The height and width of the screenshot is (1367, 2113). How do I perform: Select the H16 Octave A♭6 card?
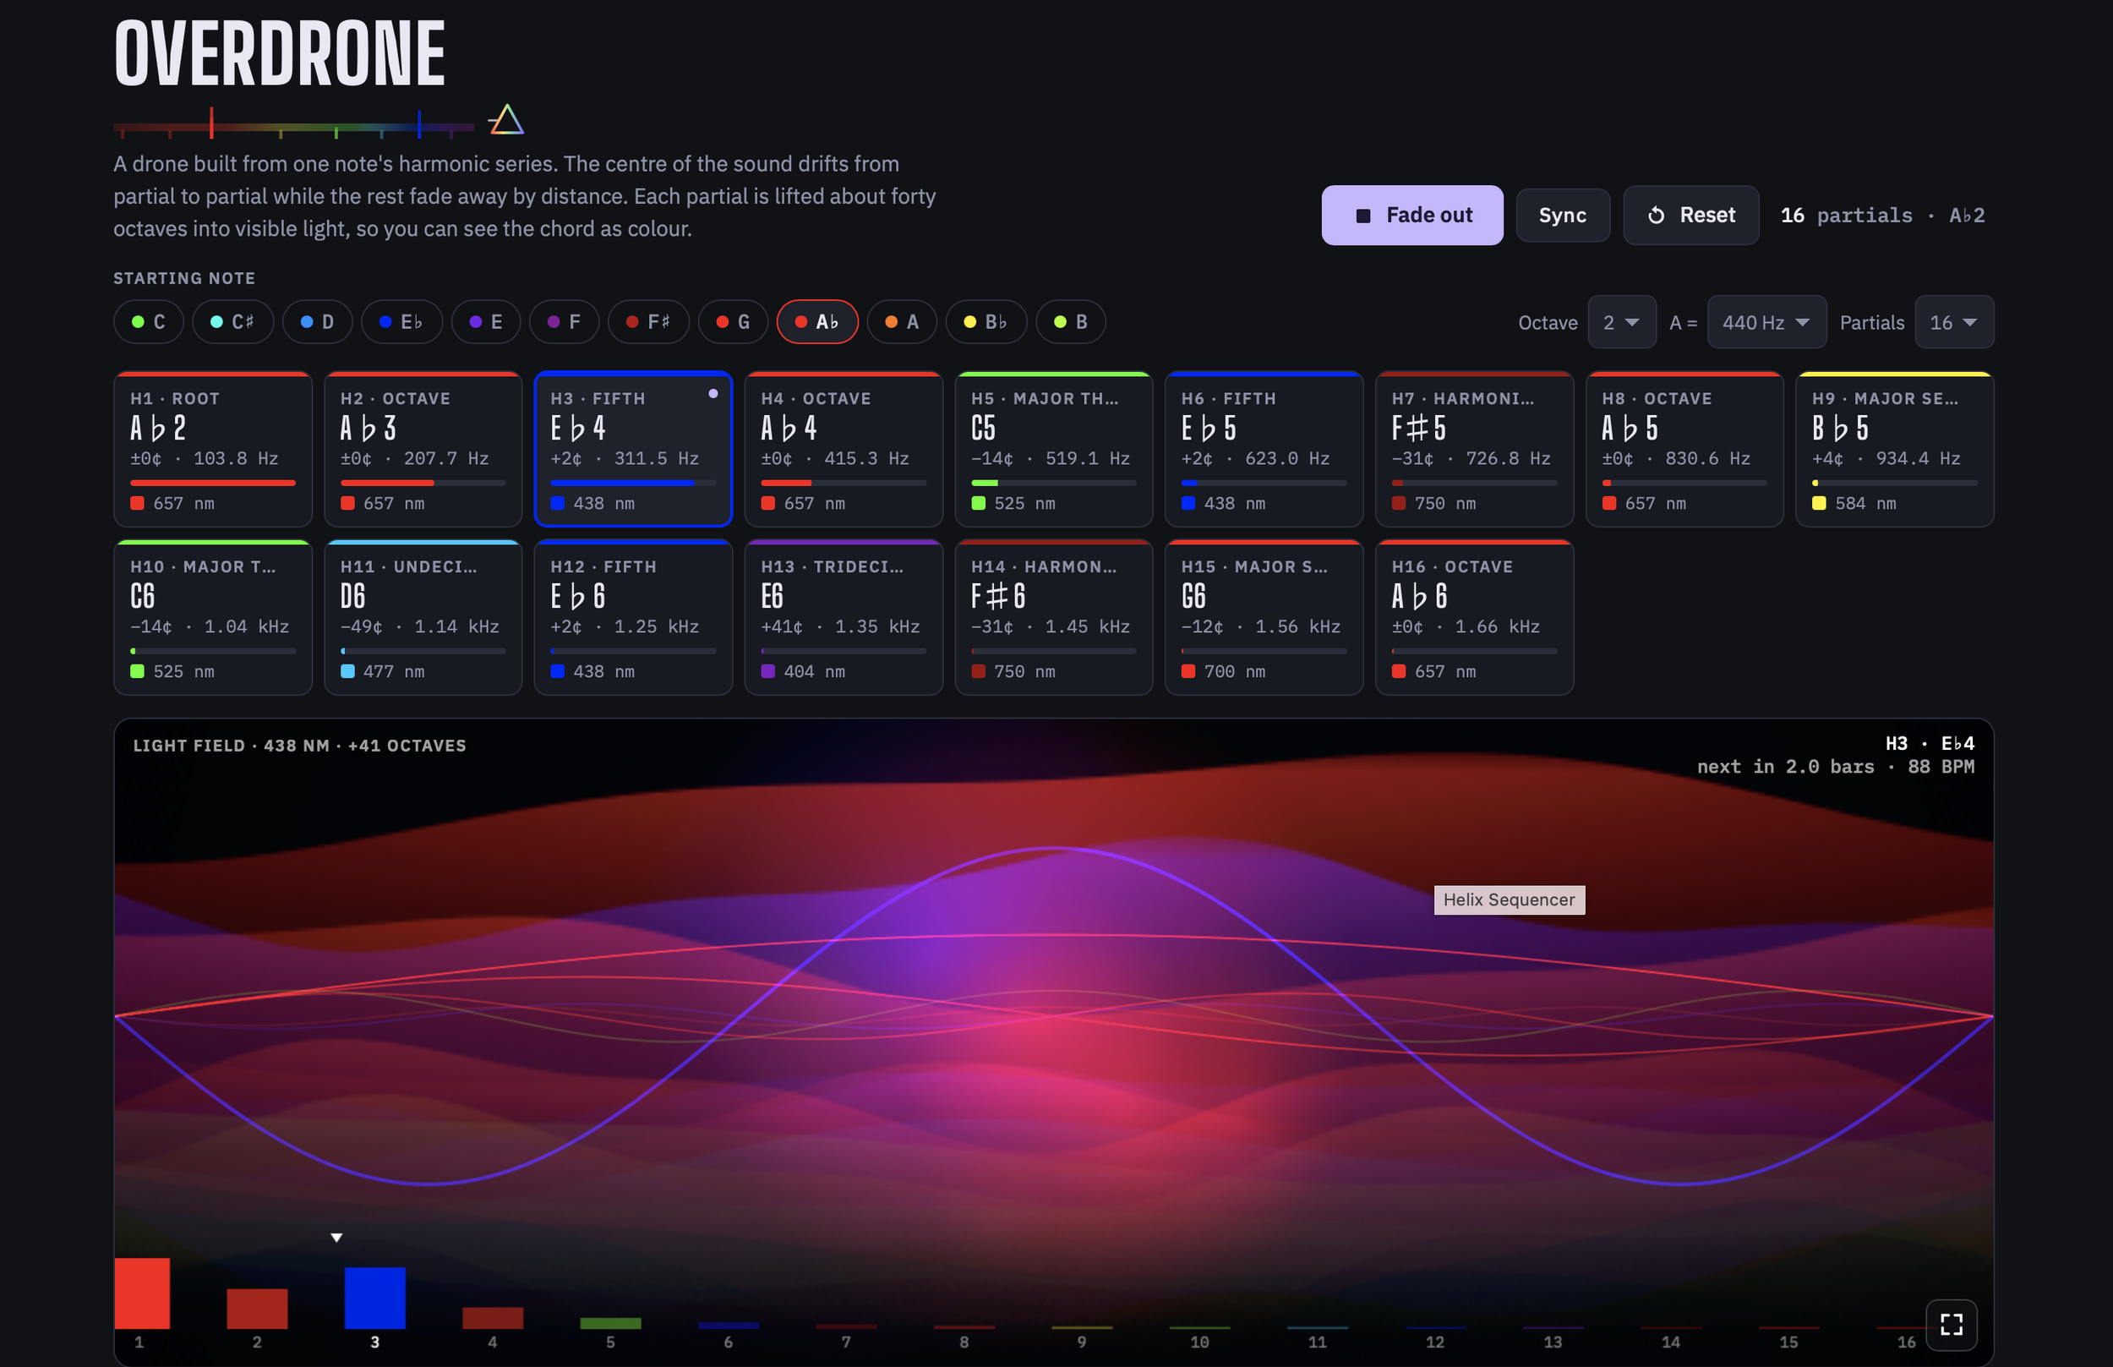[x=1474, y=617]
